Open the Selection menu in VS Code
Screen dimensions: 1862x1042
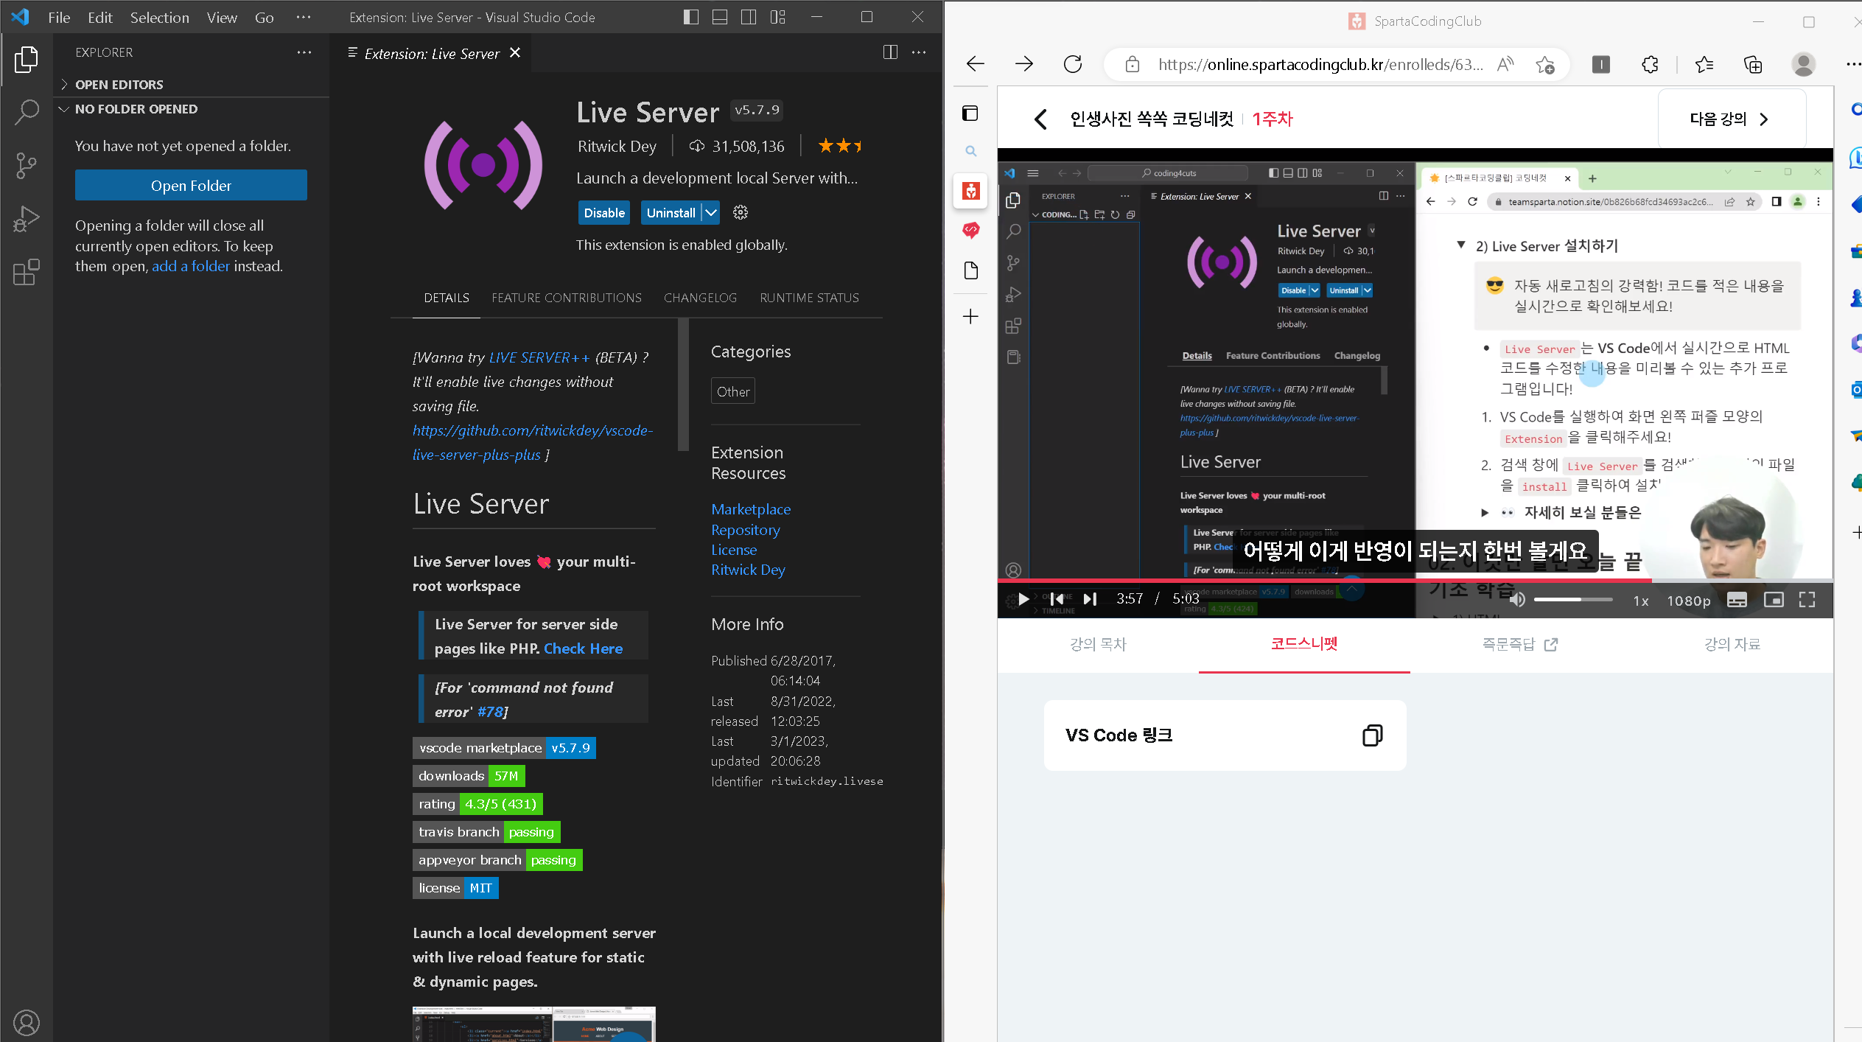click(x=160, y=18)
